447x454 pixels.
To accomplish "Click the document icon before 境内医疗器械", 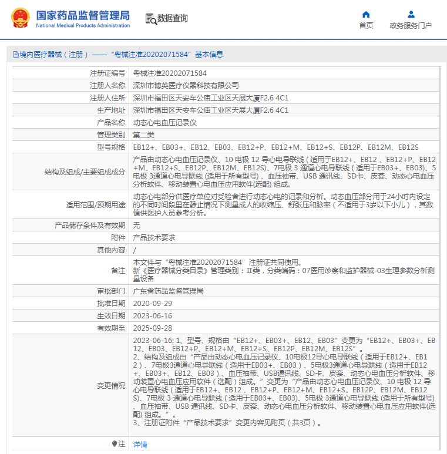I will coord(16,55).
